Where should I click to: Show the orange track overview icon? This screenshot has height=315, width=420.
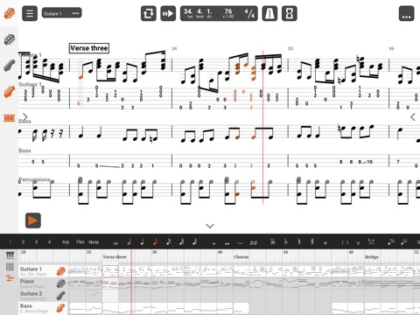click(10, 278)
